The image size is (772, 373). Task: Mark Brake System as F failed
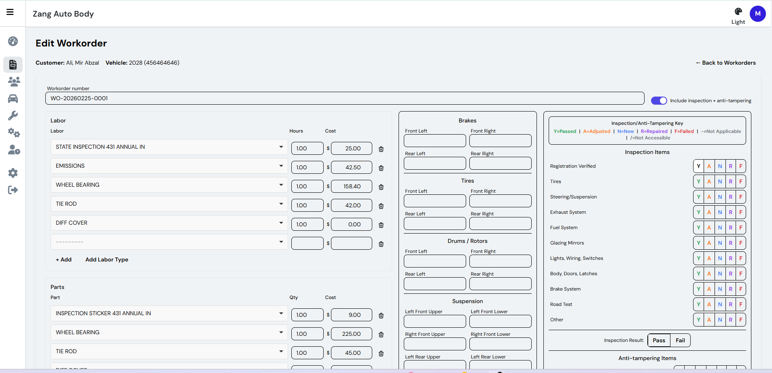[741, 289]
